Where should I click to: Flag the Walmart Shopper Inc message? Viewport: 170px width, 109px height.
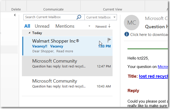click(x=109, y=40)
